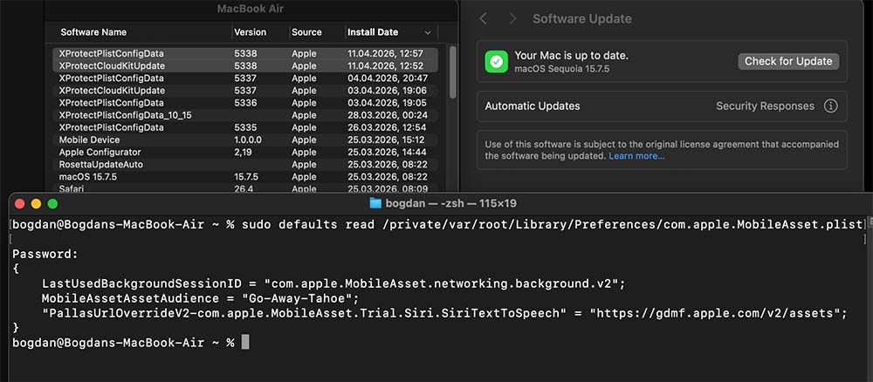873x382 pixels.
Task: Select the macOS 15.7.5 row
Action: [245, 177]
